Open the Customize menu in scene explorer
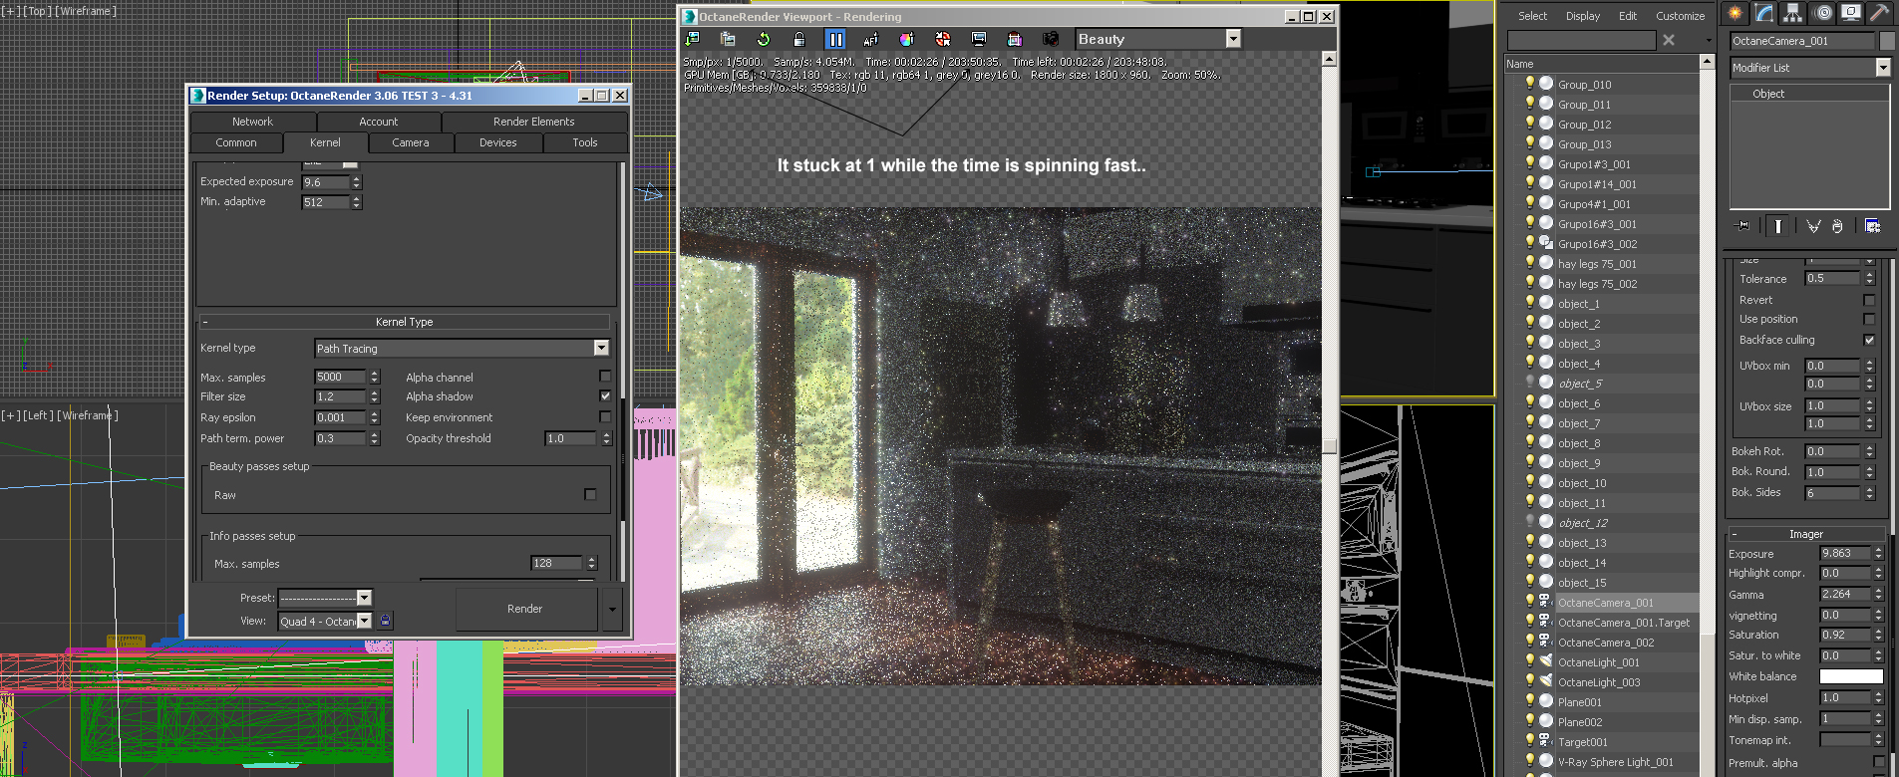The height and width of the screenshot is (777, 1899). pyautogui.click(x=1681, y=16)
